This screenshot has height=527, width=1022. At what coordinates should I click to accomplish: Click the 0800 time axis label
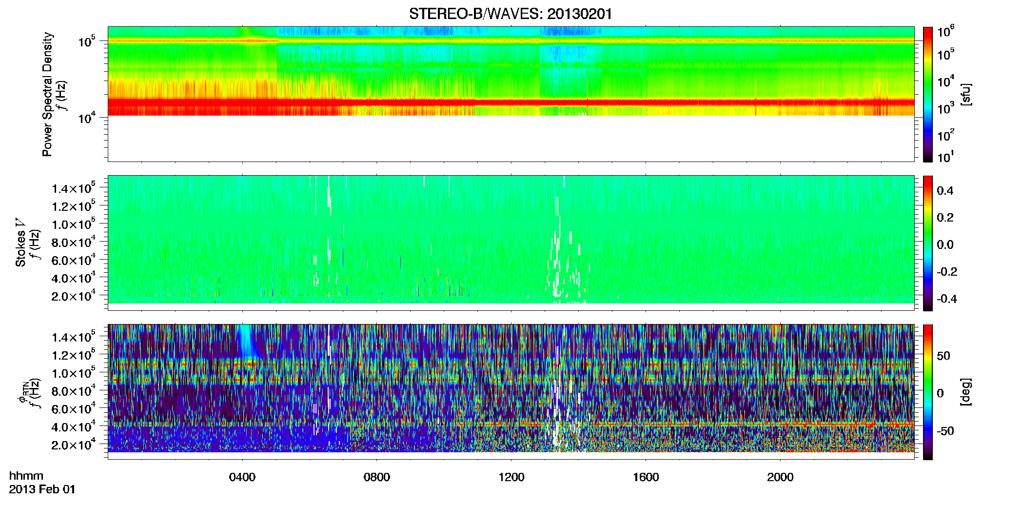[x=377, y=477]
